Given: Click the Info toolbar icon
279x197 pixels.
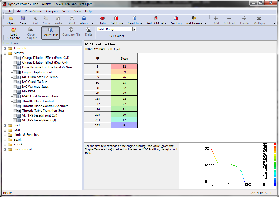Looking at the screenshot, I should [x=103, y=18].
